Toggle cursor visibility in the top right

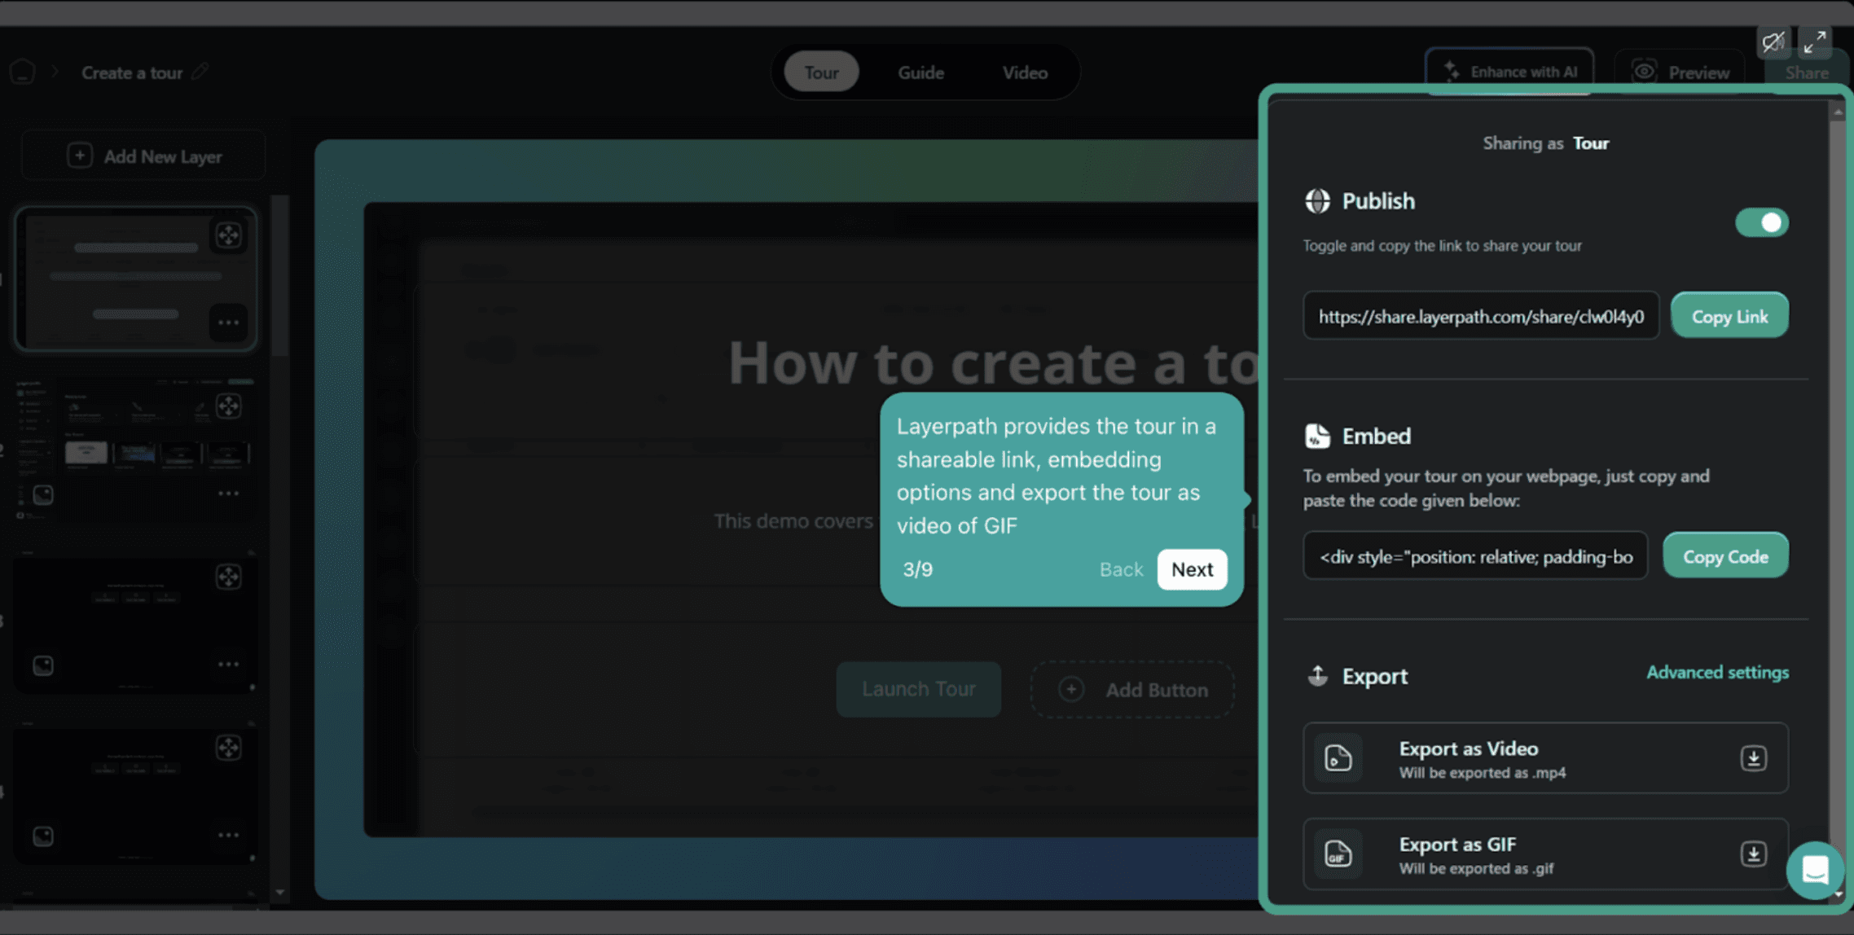click(x=1773, y=42)
